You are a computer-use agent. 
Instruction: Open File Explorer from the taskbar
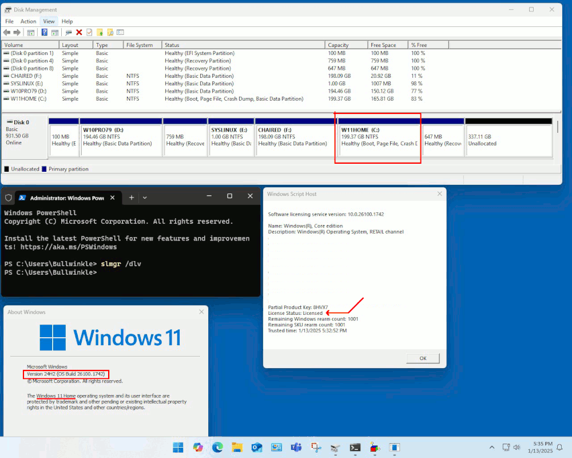click(237, 447)
